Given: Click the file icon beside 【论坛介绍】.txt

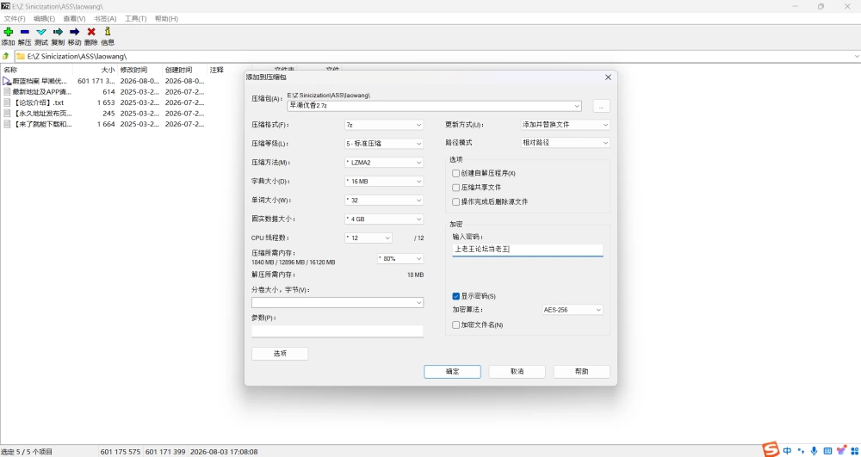Looking at the screenshot, I should point(7,102).
